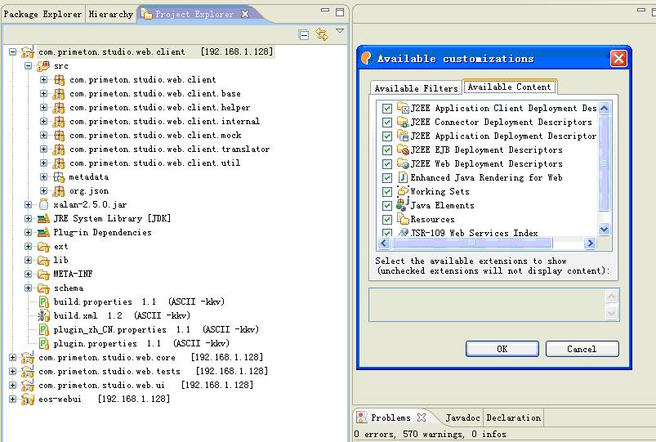Cancel the Available customizations dialog
The image size is (656, 442).
(x=582, y=349)
